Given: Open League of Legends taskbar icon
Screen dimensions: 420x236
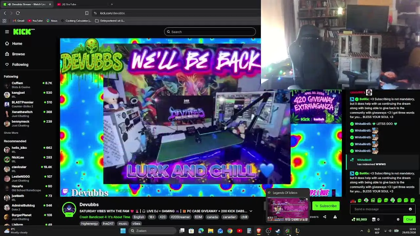Looking at the screenshot, I should 297,231.
